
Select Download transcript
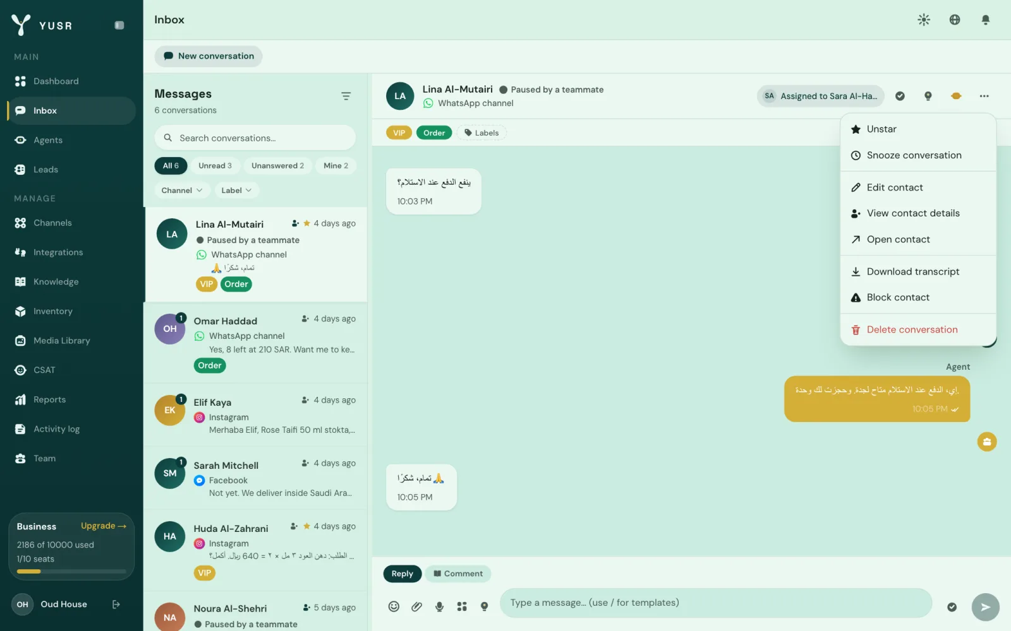[918, 271]
